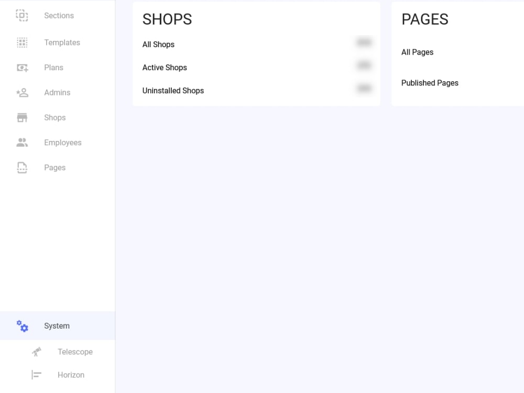The width and height of the screenshot is (524, 393).
Task: Open Pages via the page icon
Action: [22, 167]
